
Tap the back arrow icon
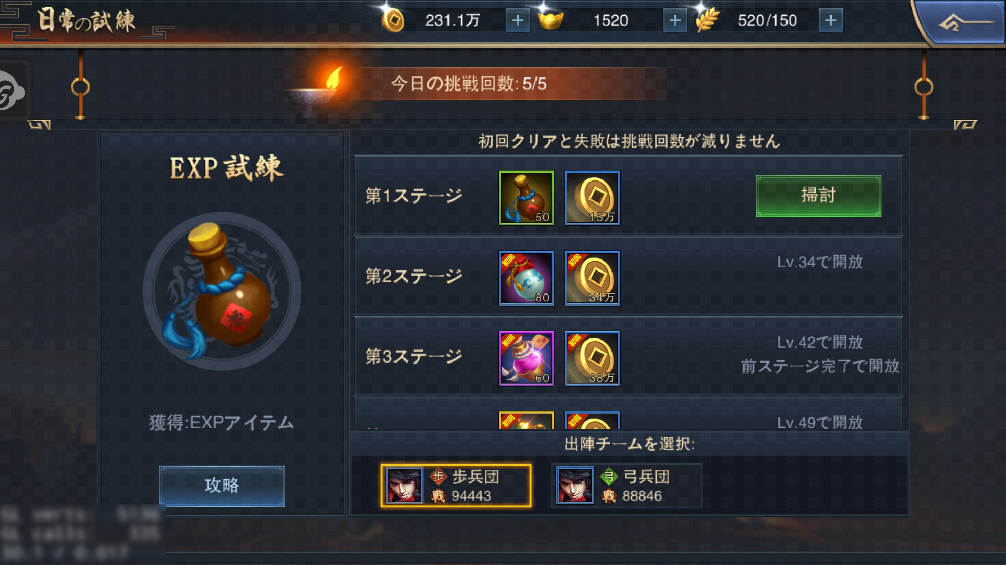click(x=964, y=22)
